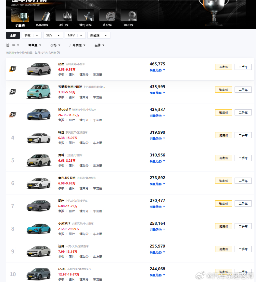
Task: Open the 降价榜 price-drop icon tab
Action: coord(107,15)
